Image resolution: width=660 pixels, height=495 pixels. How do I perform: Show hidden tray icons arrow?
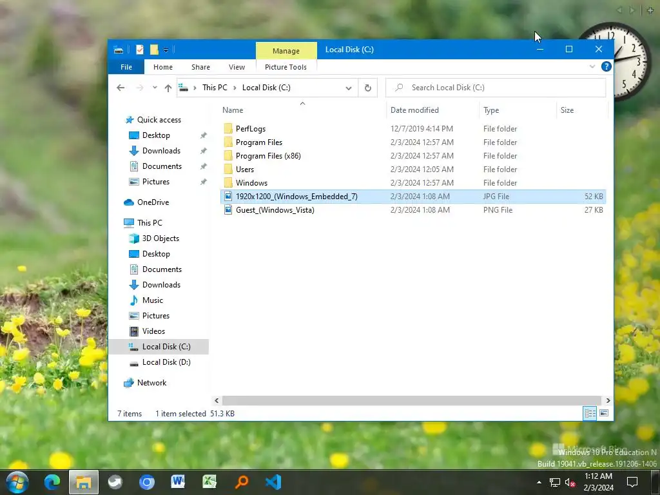[x=539, y=482]
